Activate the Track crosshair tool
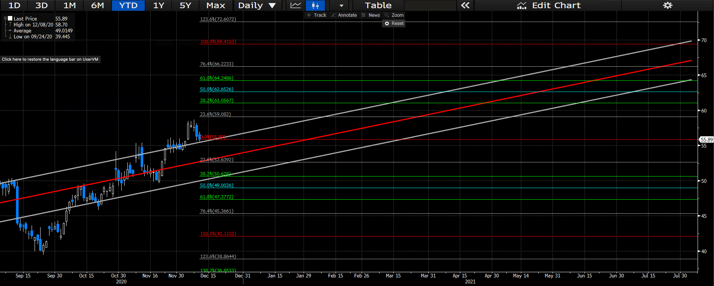The height and width of the screenshot is (286, 714). click(x=317, y=15)
